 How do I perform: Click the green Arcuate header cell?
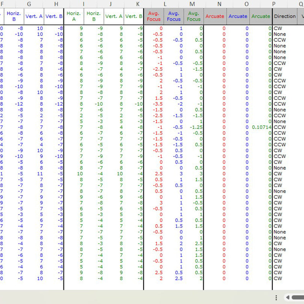(x=261, y=16)
